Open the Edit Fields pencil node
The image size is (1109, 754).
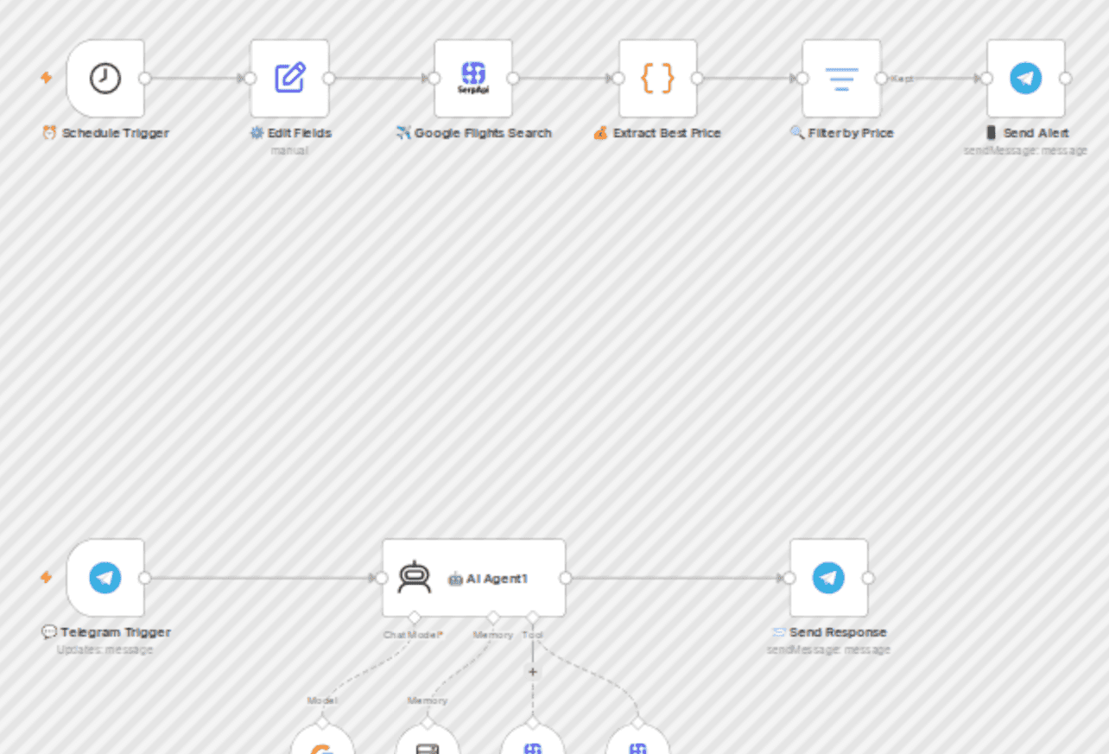point(289,79)
